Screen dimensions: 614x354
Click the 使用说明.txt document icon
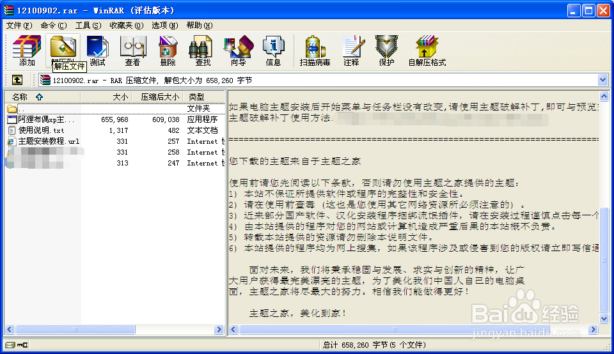[12, 130]
